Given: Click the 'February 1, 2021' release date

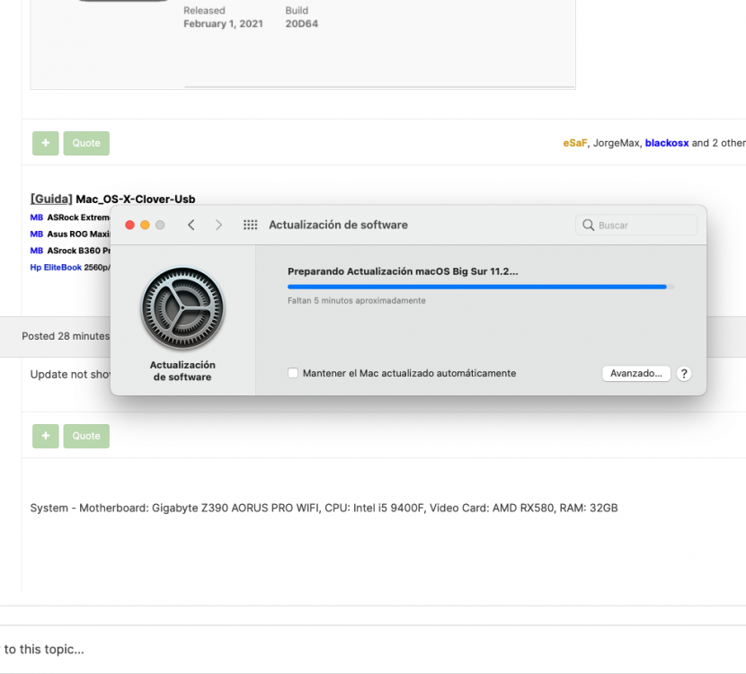Looking at the screenshot, I should [223, 23].
